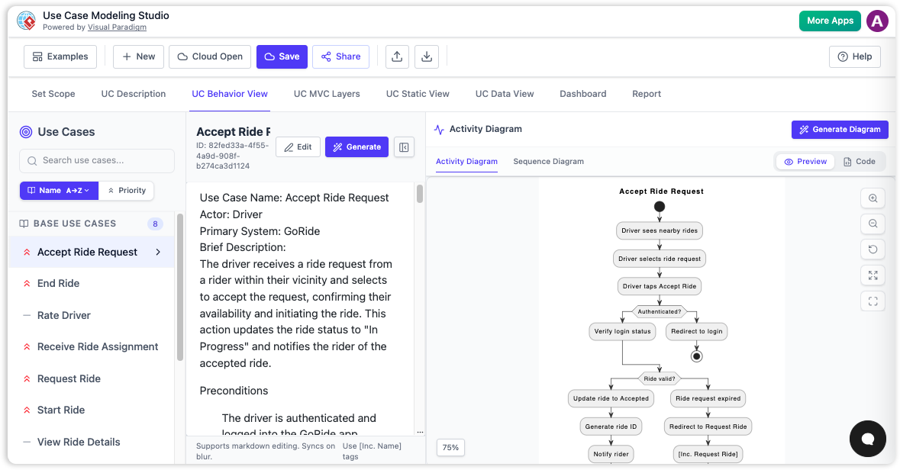
Task: Download using the export icon
Action: click(x=426, y=56)
